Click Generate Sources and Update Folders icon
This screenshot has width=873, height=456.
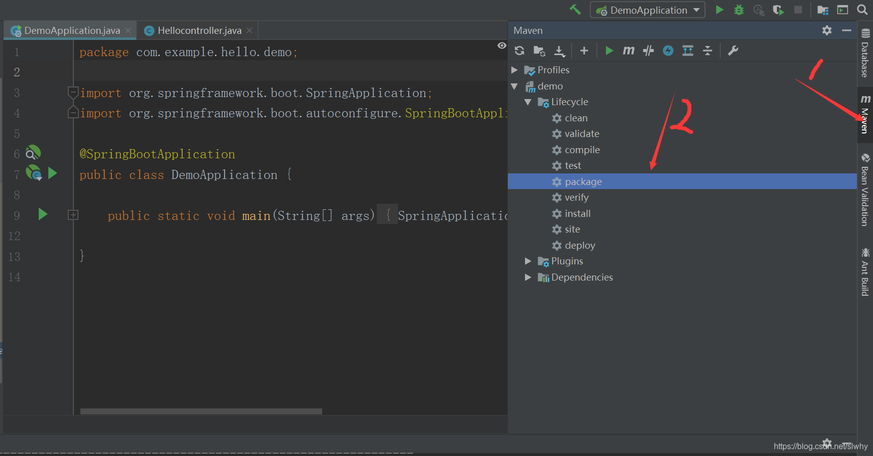pos(539,51)
